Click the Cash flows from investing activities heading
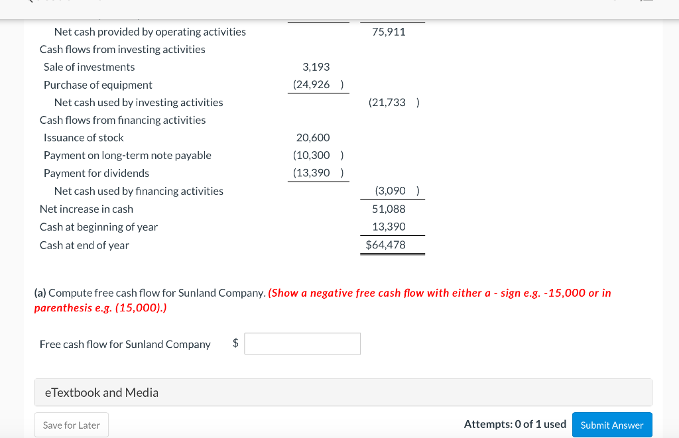The image size is (679, 438). tap(123, 49)
